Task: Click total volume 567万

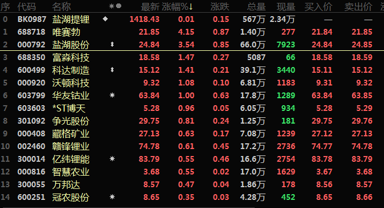Action: pyautogui.click(x=254, y=19)
